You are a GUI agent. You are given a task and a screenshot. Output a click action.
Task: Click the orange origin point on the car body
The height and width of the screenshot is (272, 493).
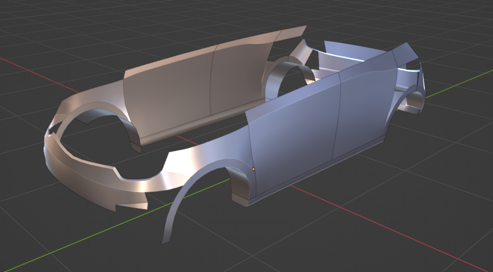[x=254, y=169]
